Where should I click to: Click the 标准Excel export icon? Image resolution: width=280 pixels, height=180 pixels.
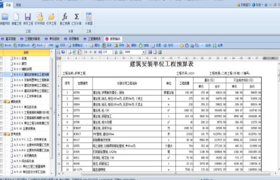click(15, 45)
